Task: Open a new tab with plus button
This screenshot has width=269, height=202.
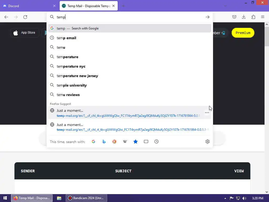Action: [x=123, y=6]
